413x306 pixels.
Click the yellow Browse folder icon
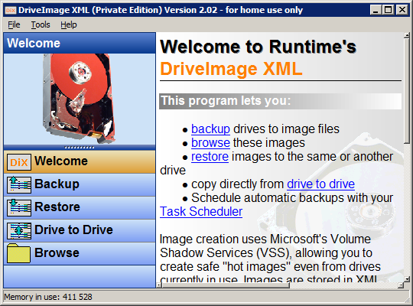(18, 253)
